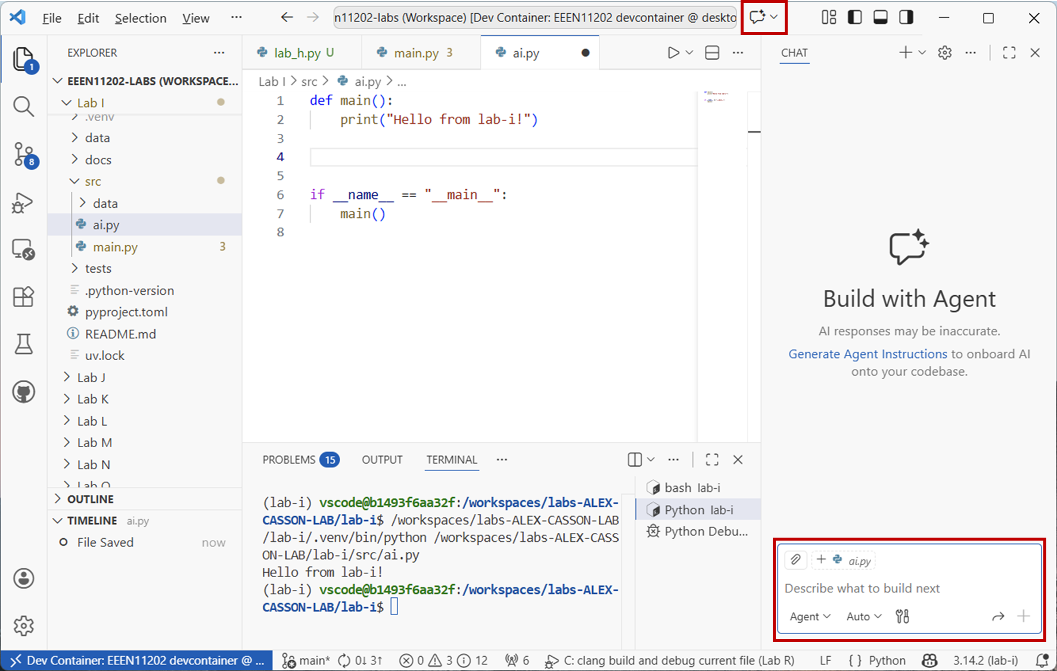Configure chat tools icon in chat input
Viewport: 1057px width, 671px height.
pos(902,616)
